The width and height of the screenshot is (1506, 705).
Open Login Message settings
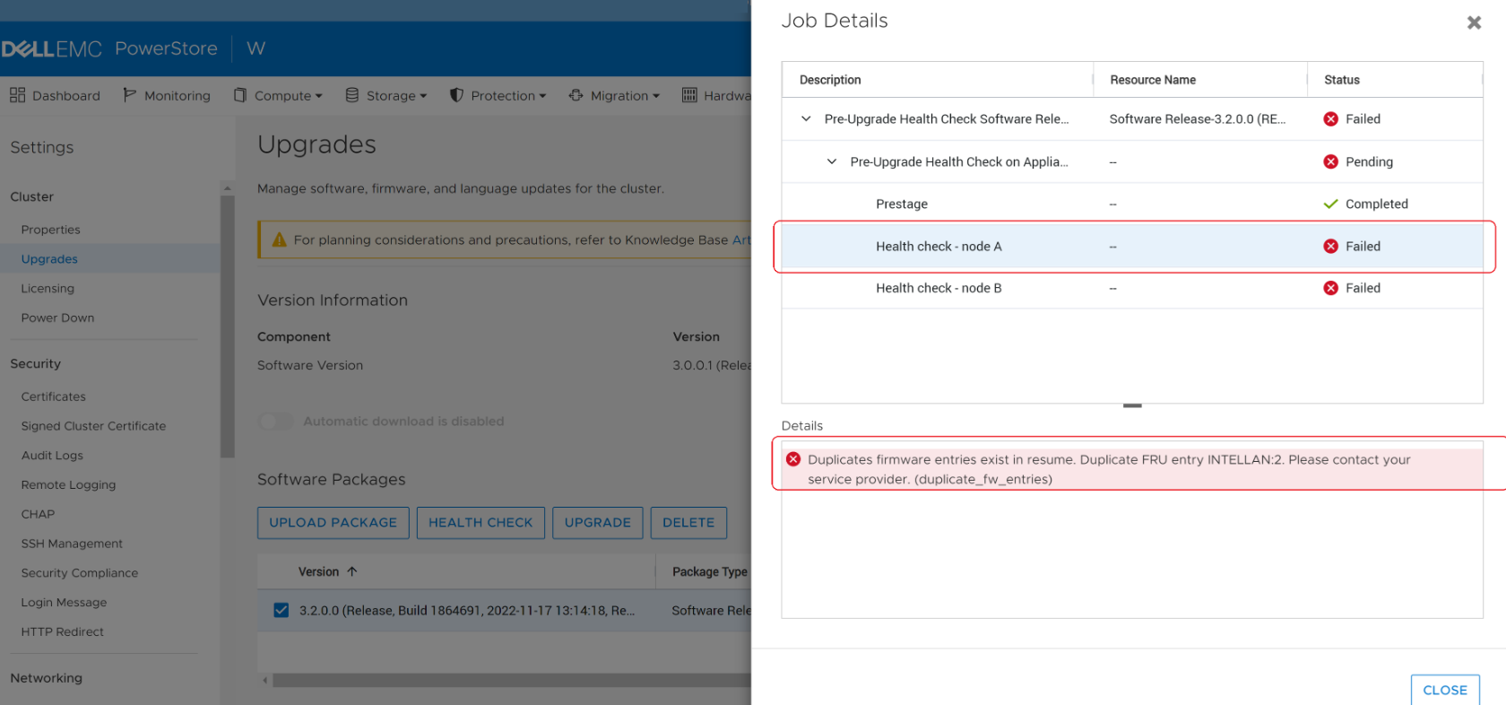coord(64,603)
